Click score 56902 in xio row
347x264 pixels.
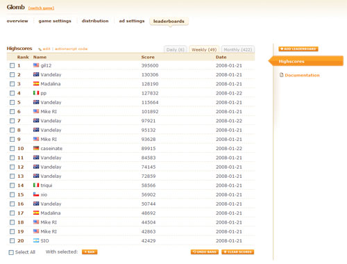(149, 195)
